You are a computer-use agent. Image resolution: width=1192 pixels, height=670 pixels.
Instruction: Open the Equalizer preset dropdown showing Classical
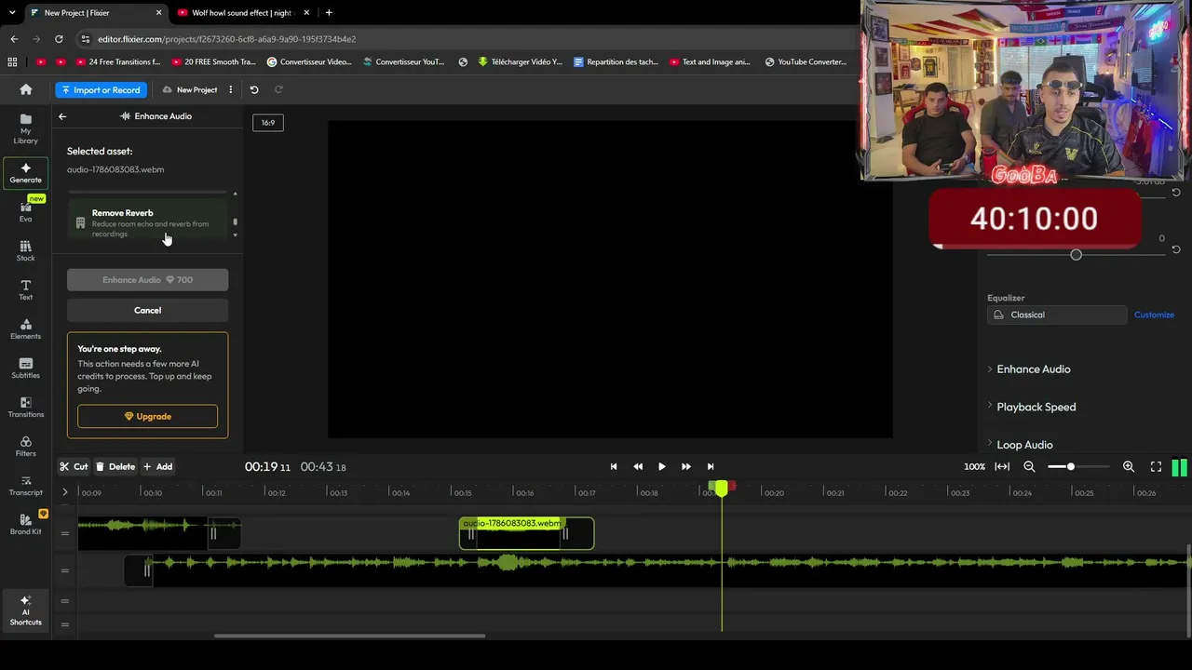[1057, 315]
